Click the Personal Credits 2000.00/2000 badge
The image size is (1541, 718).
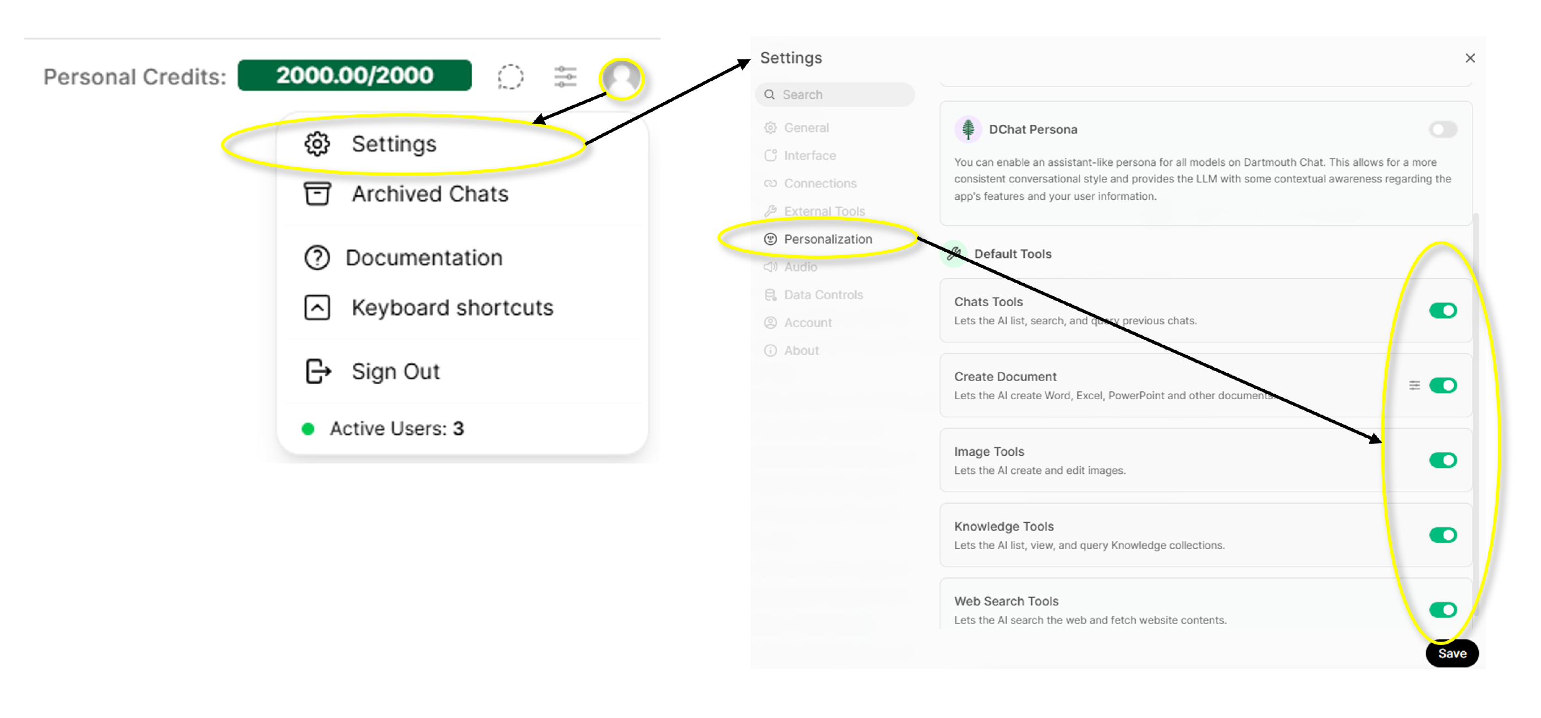coord(354,75)
